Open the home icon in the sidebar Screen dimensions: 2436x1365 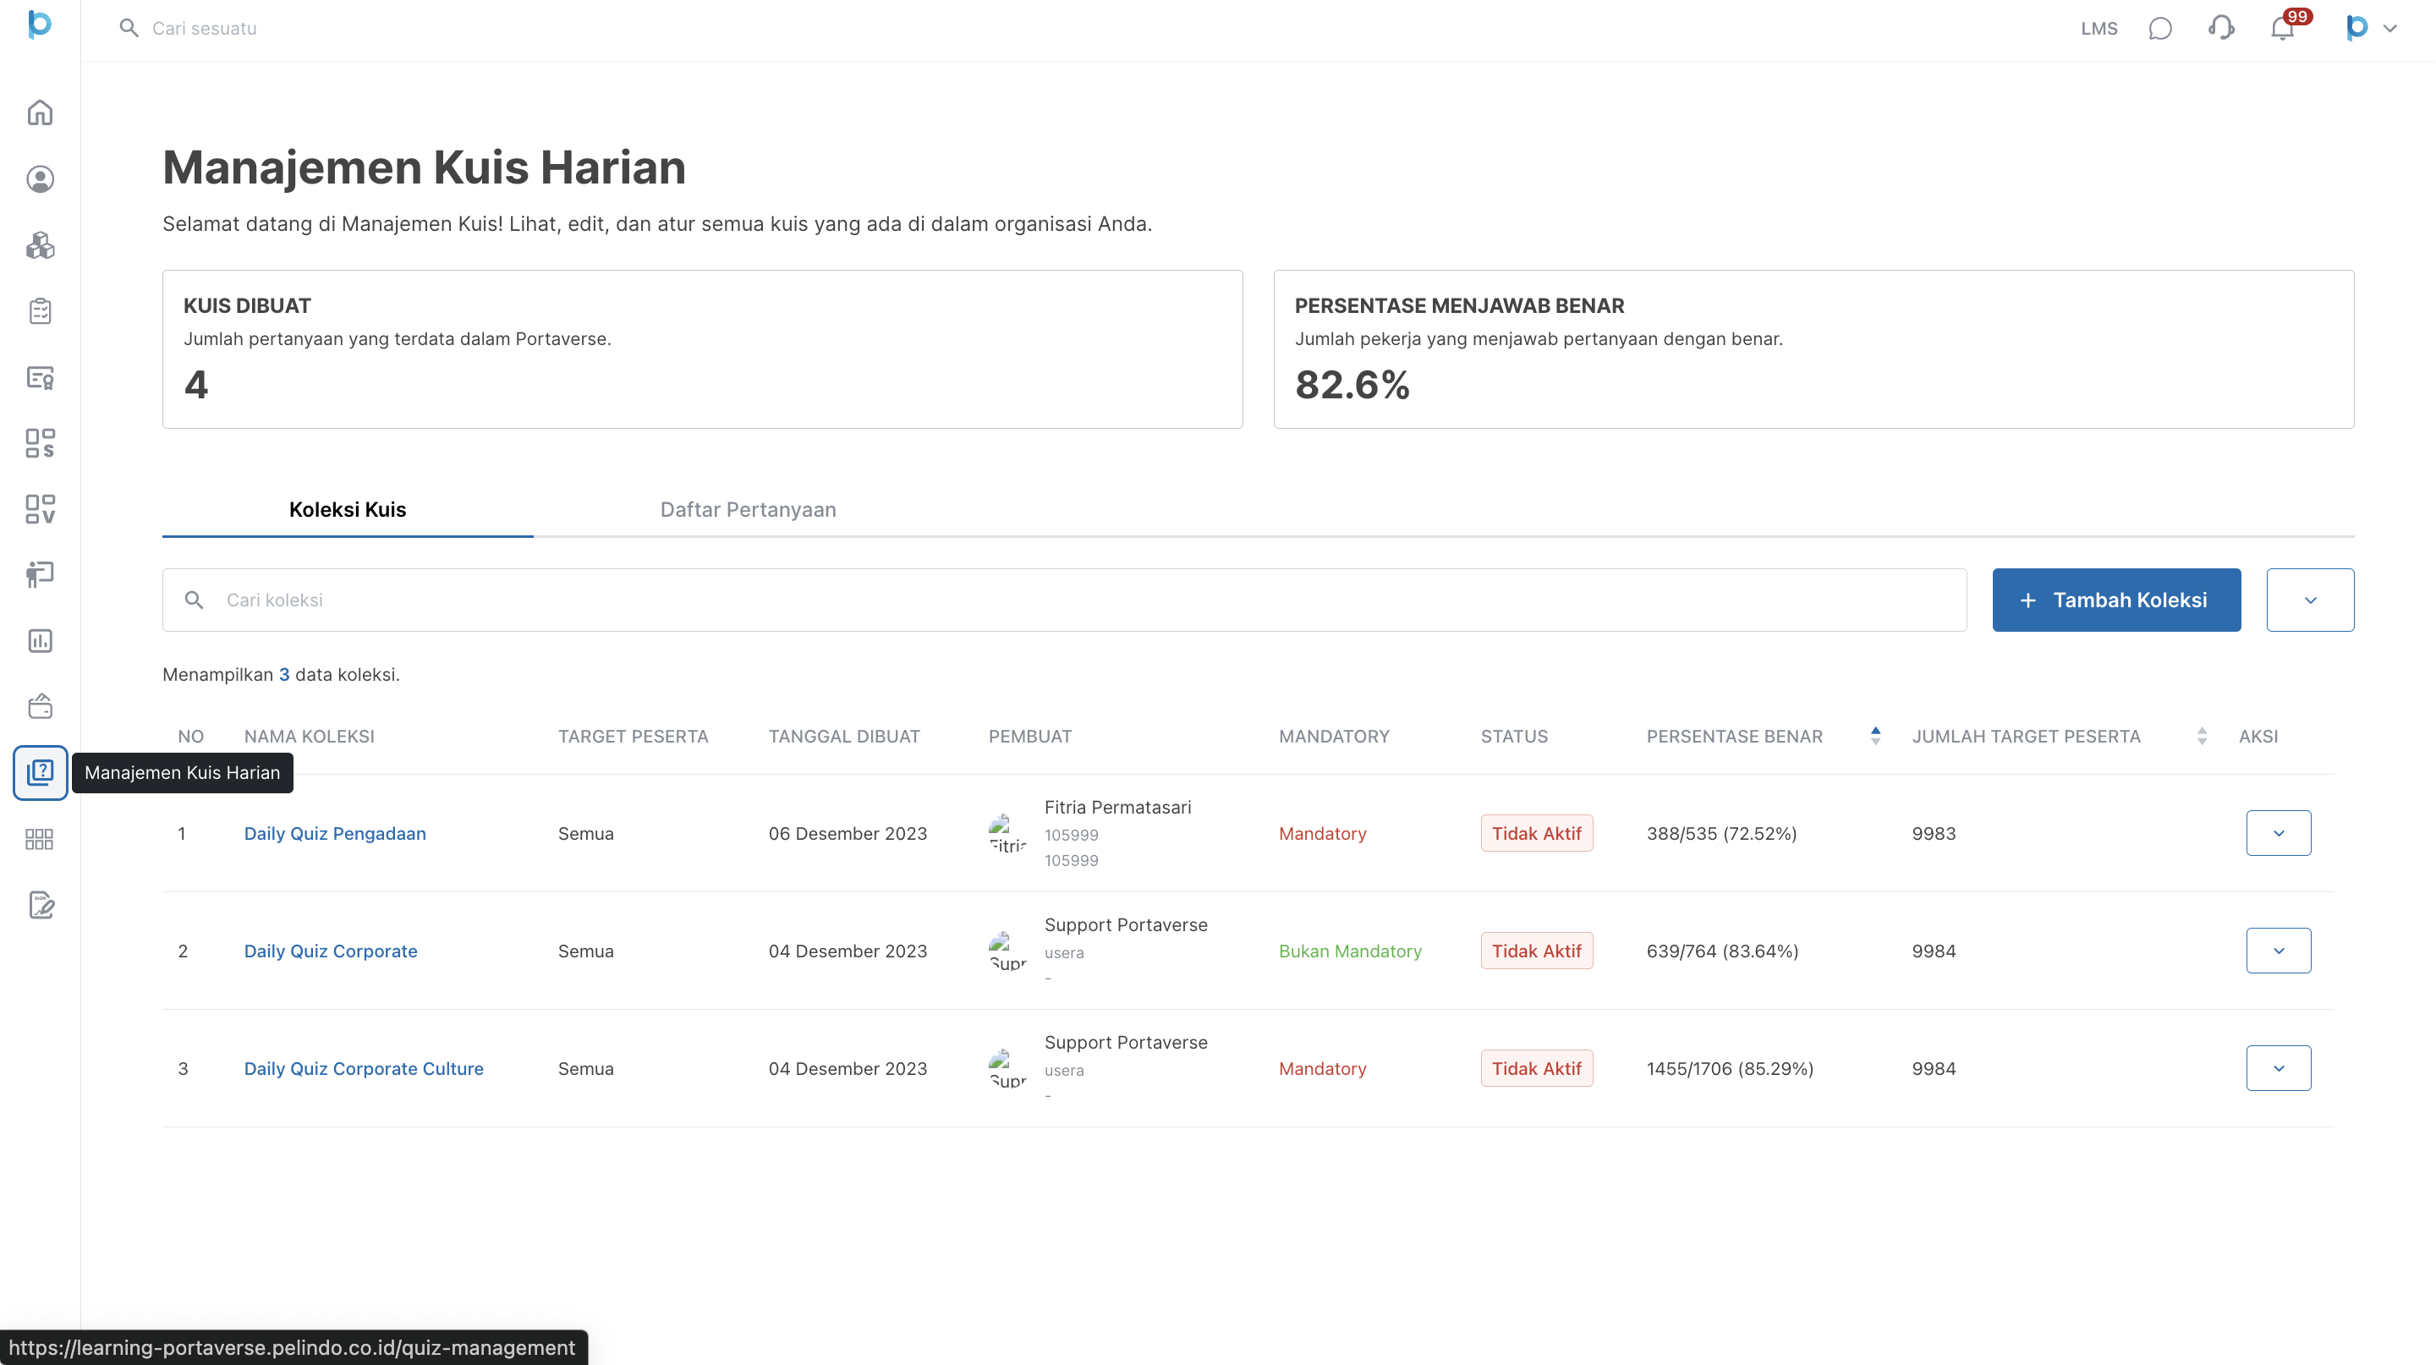point(40,112)
